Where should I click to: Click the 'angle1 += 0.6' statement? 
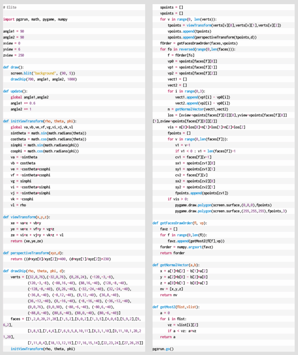[x=23, y=103]
